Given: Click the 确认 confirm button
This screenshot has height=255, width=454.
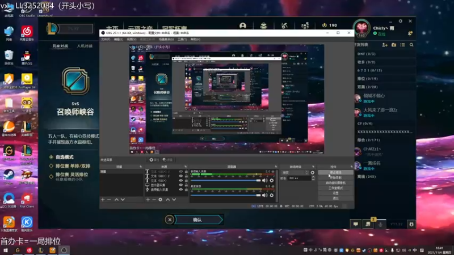Looking at the screenshot, I should click(x=197, y=220).
